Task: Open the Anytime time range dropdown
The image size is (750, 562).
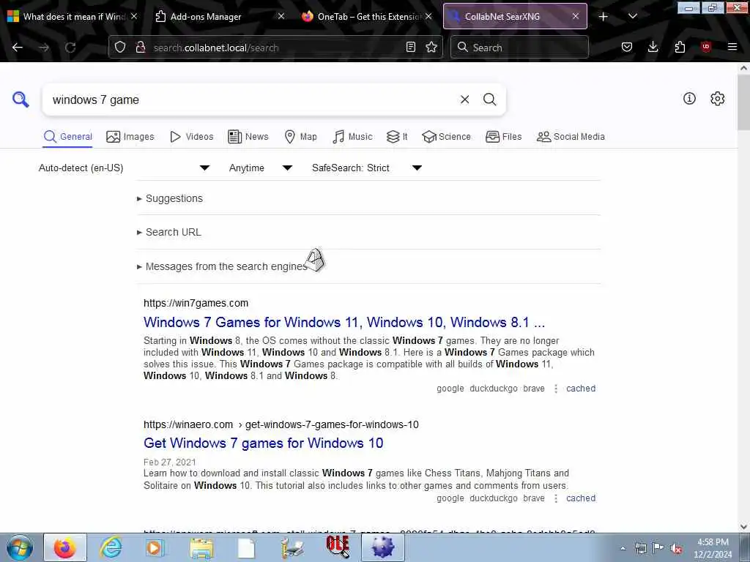Action: pos(261,168)
